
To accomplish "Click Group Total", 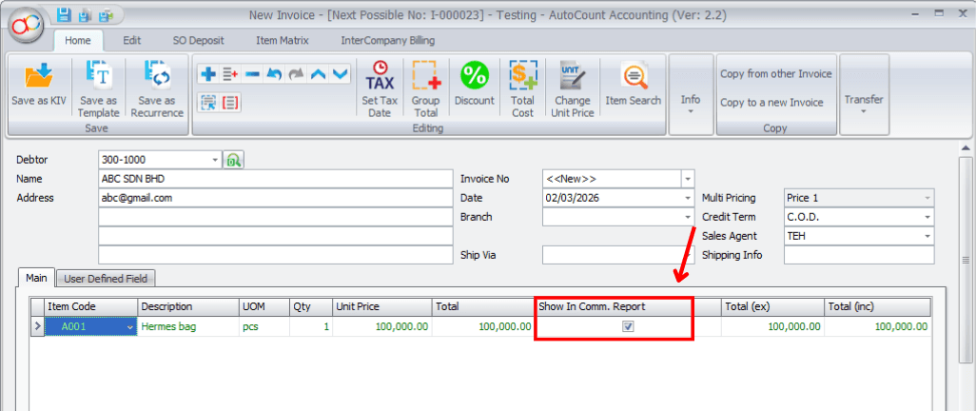I will [x=425, y=88].
